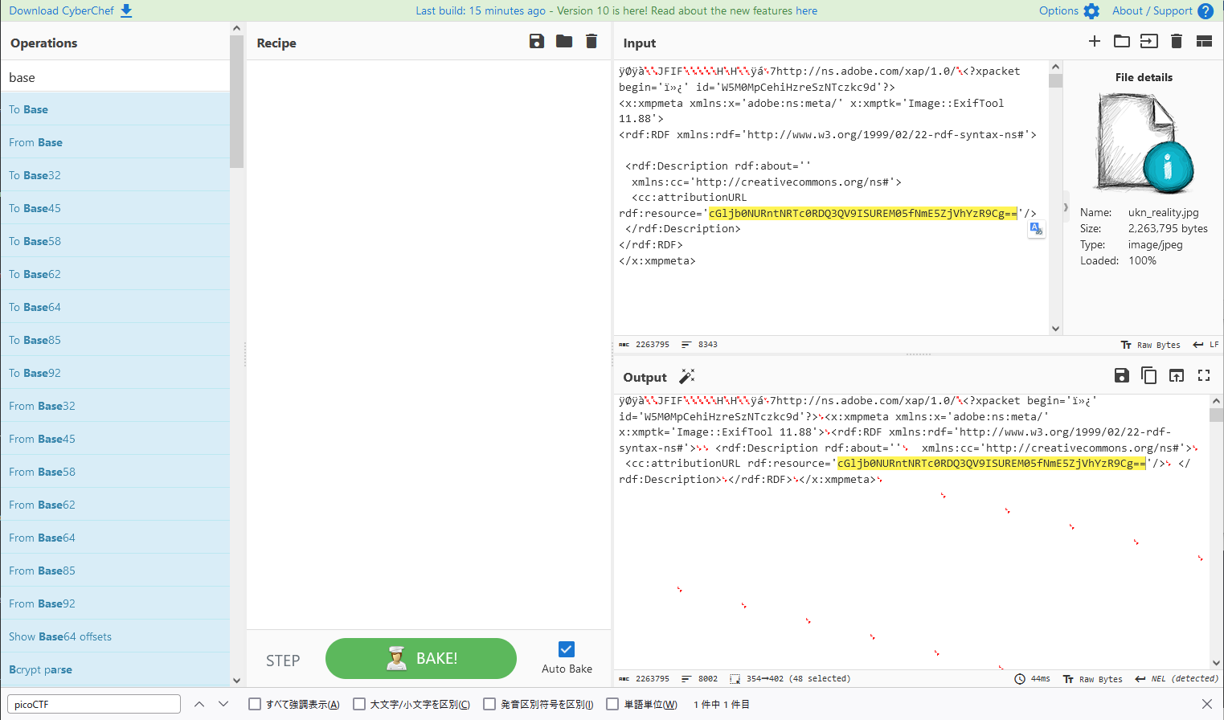Clear the recipe with the trash icon
The image size is (1224, 720).
[x=592, y=41]
